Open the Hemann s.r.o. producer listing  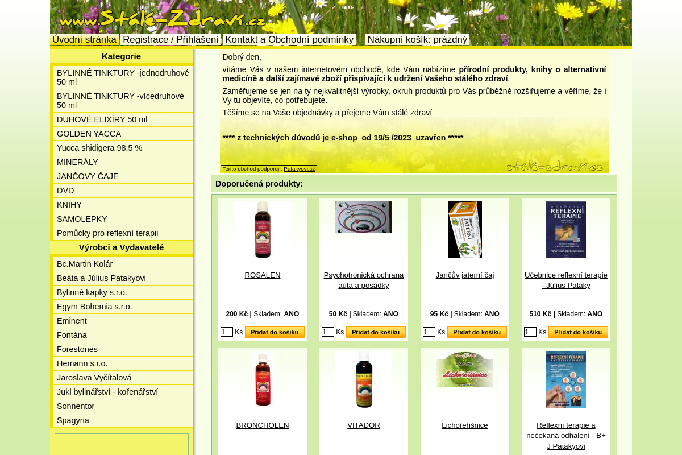(123, 363)
